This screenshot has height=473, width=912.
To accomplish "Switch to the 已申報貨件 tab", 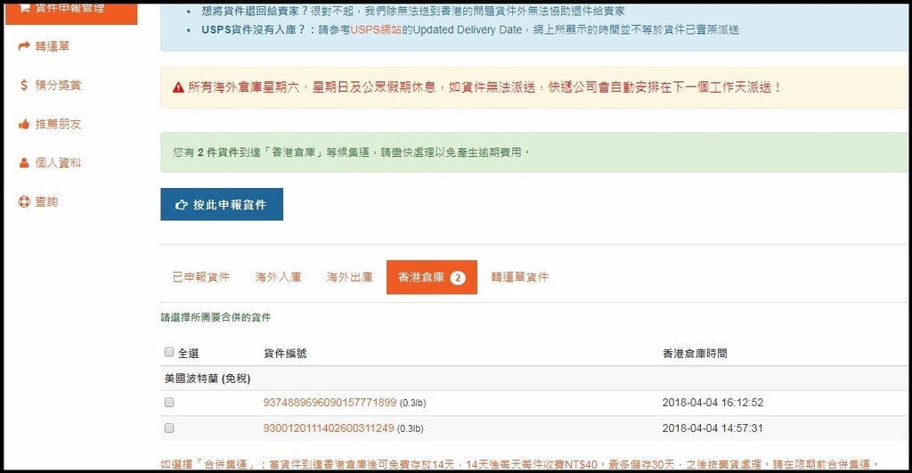I will tap(200, 277).
